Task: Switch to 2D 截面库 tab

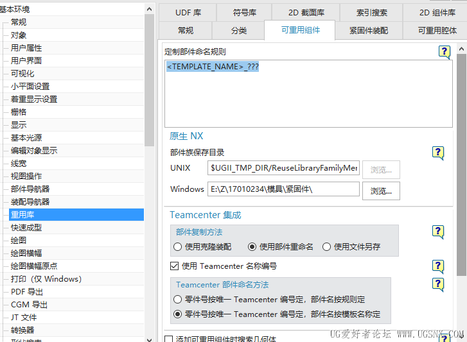Action: pyautogui.click(x=306, y=12)
